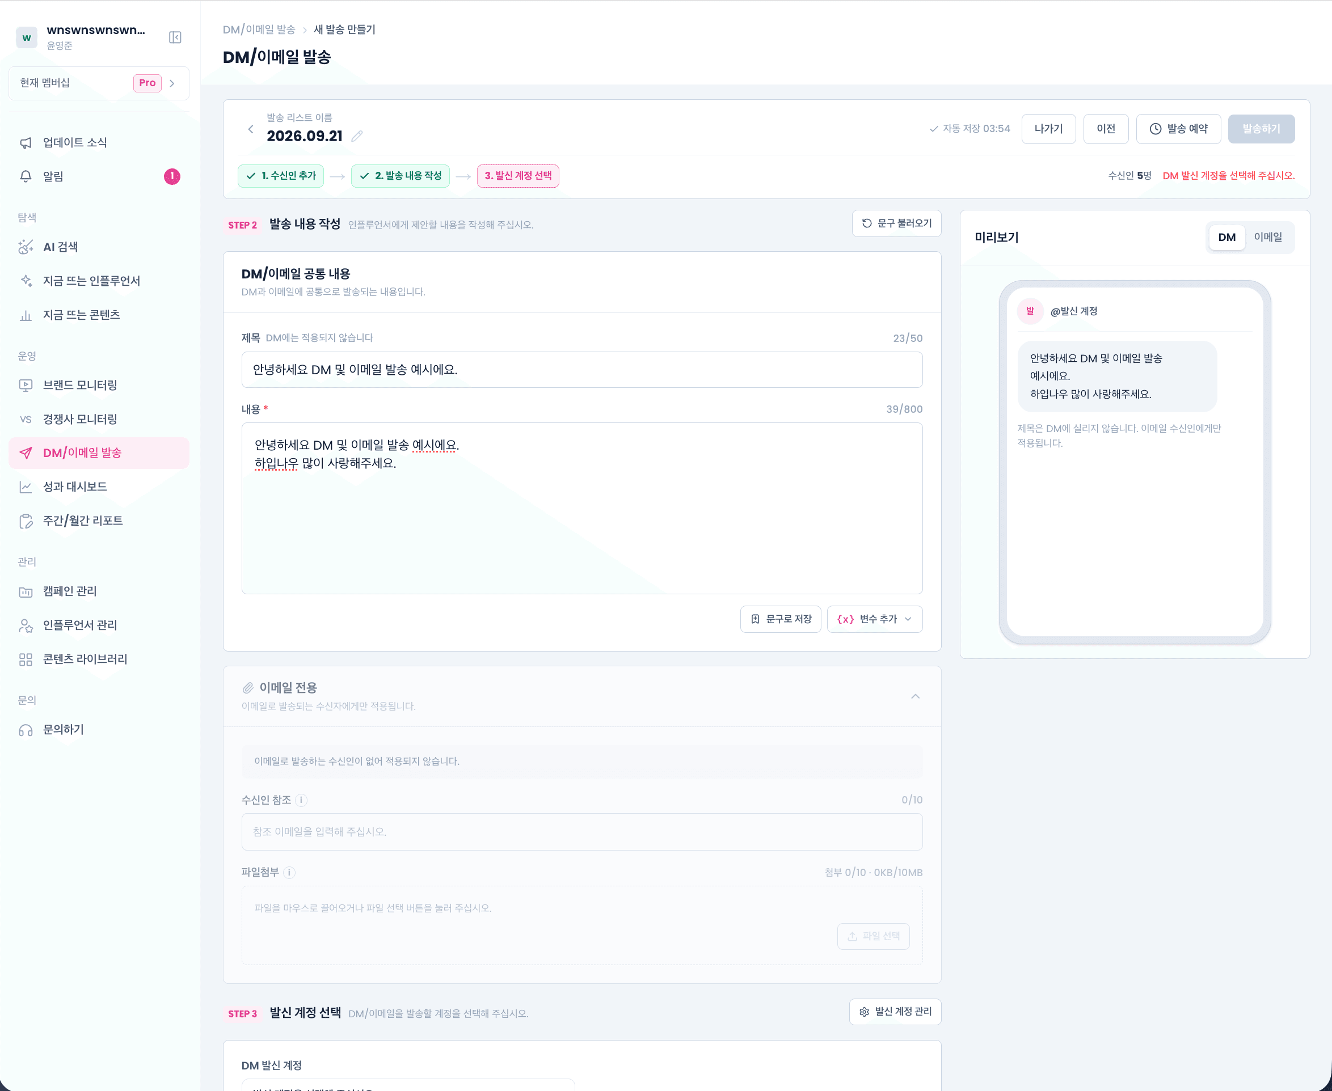Screen dimensions: 1332x1091
Task: Open 콘텐츠 라이브러리 grid item
Action: (99, 659)
